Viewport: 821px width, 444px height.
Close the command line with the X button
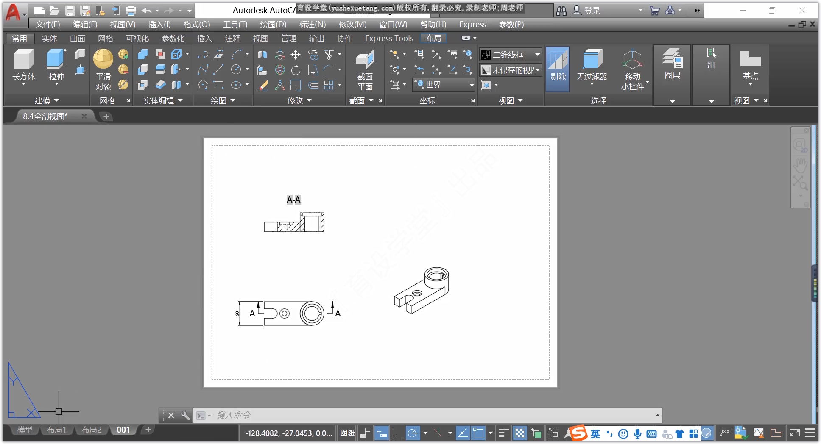pos(171,415)
